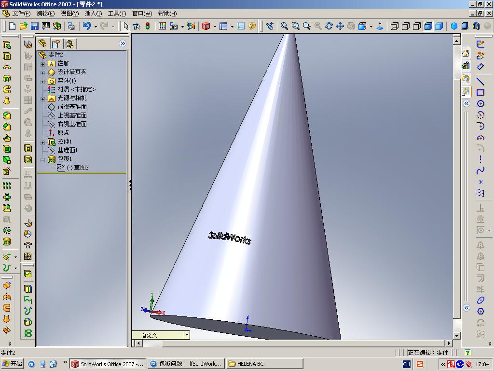
Task: Select the Circle sketch tool on right toolbar
Action: point(480,103)
